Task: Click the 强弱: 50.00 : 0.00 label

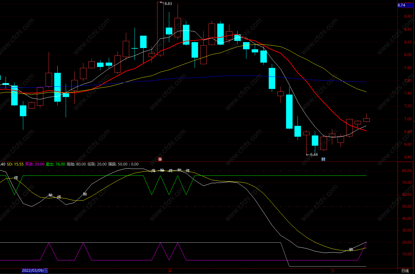Action: click(x=123, y=164)
